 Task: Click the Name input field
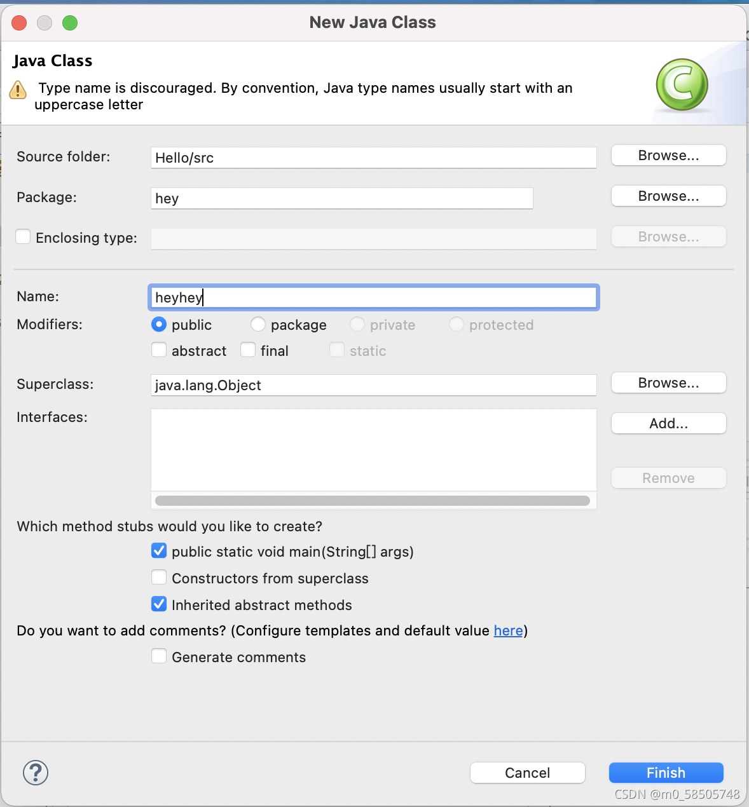(373, 297)
